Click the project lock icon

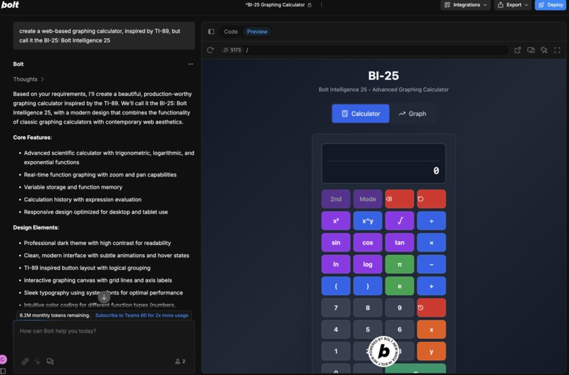pyautogui.click(x=309, y=5)
